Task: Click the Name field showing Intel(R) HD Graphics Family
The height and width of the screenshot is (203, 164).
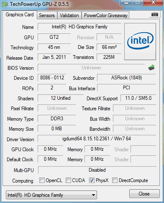Action: click(79, 27)
